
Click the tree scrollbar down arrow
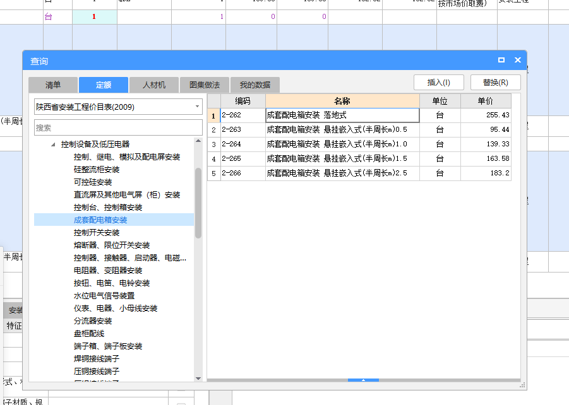pyautogui.click(x=198, y=378)
